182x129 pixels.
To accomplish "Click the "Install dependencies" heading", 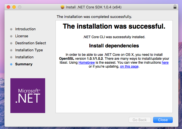I will pos(114,46).
